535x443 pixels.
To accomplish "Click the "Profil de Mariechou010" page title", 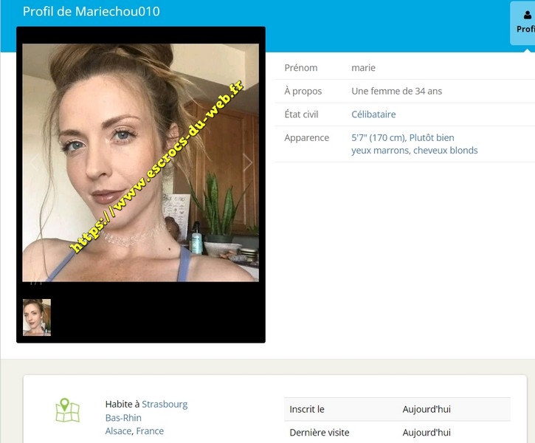I will (91, 12).
